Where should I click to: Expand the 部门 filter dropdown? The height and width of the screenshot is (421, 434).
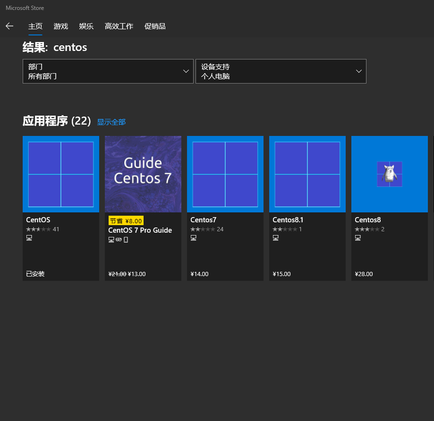pyautogui.click(x=108, y=71)
